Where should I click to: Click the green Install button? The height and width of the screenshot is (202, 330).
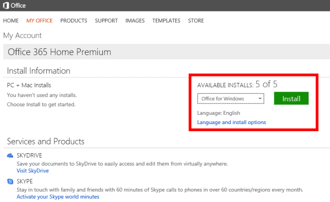click(291, 98)
